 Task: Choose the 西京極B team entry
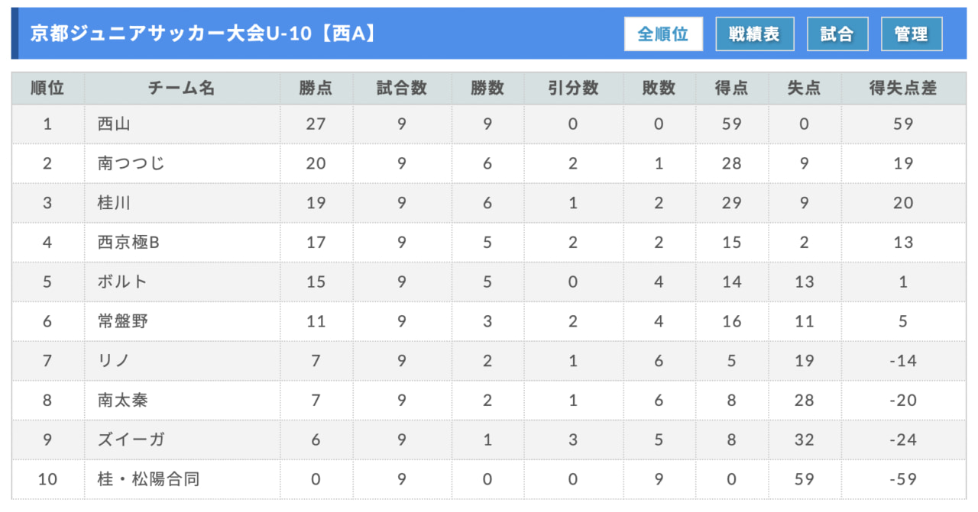point(128,243)
